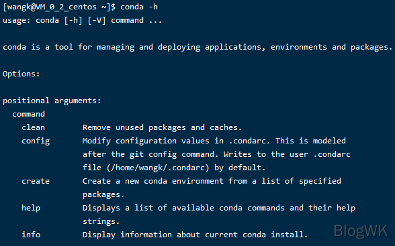This screenshot has height=246, width=395.
Task: Click 'Display information about current conda install.' line
Action: (195, 235)
